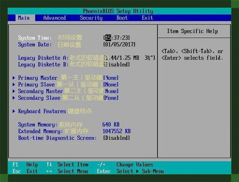Select Secondary Slave None value

point(111,98)
